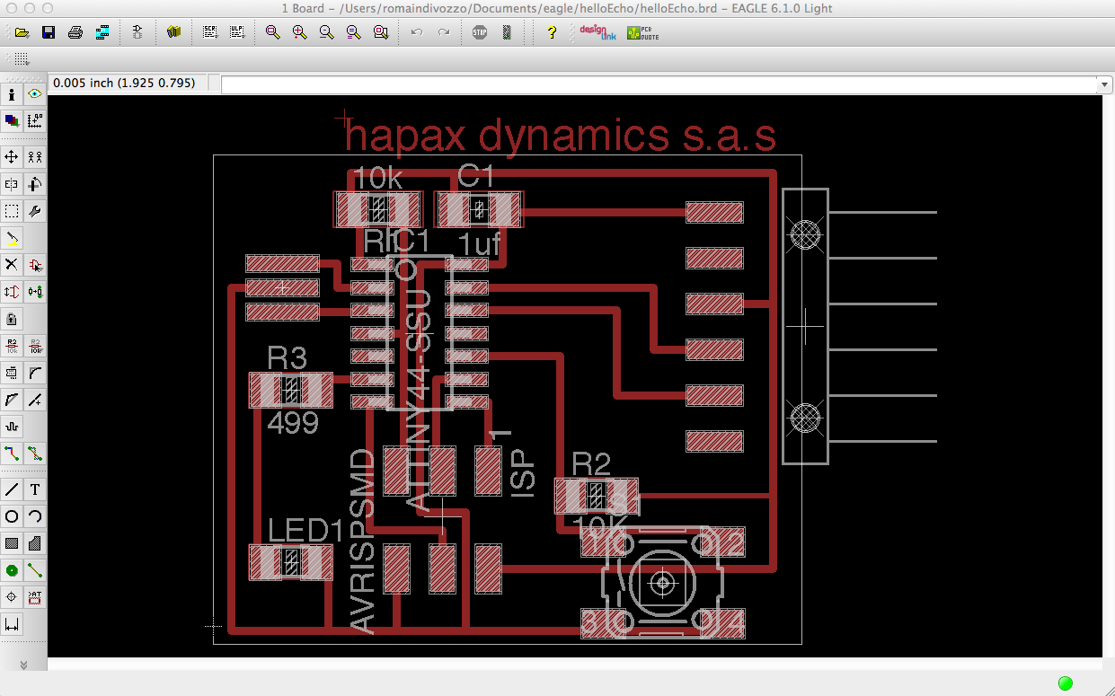Open the command line dropdown

(1103, 84)
